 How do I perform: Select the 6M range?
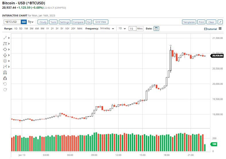pos(37,29)
